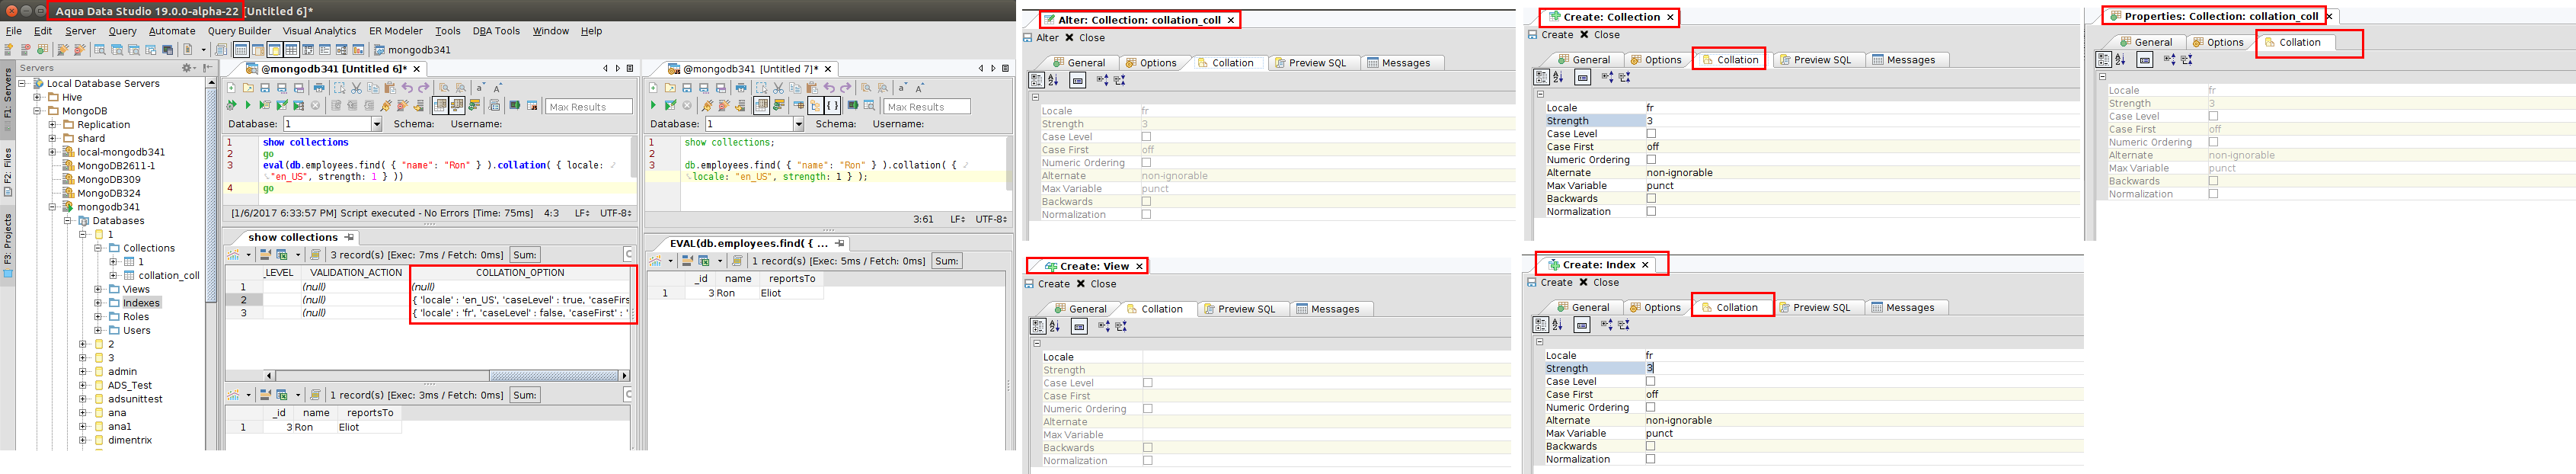
Task: Open the Database dropdown in Untitled 7 editor
Action: [798, 124]
